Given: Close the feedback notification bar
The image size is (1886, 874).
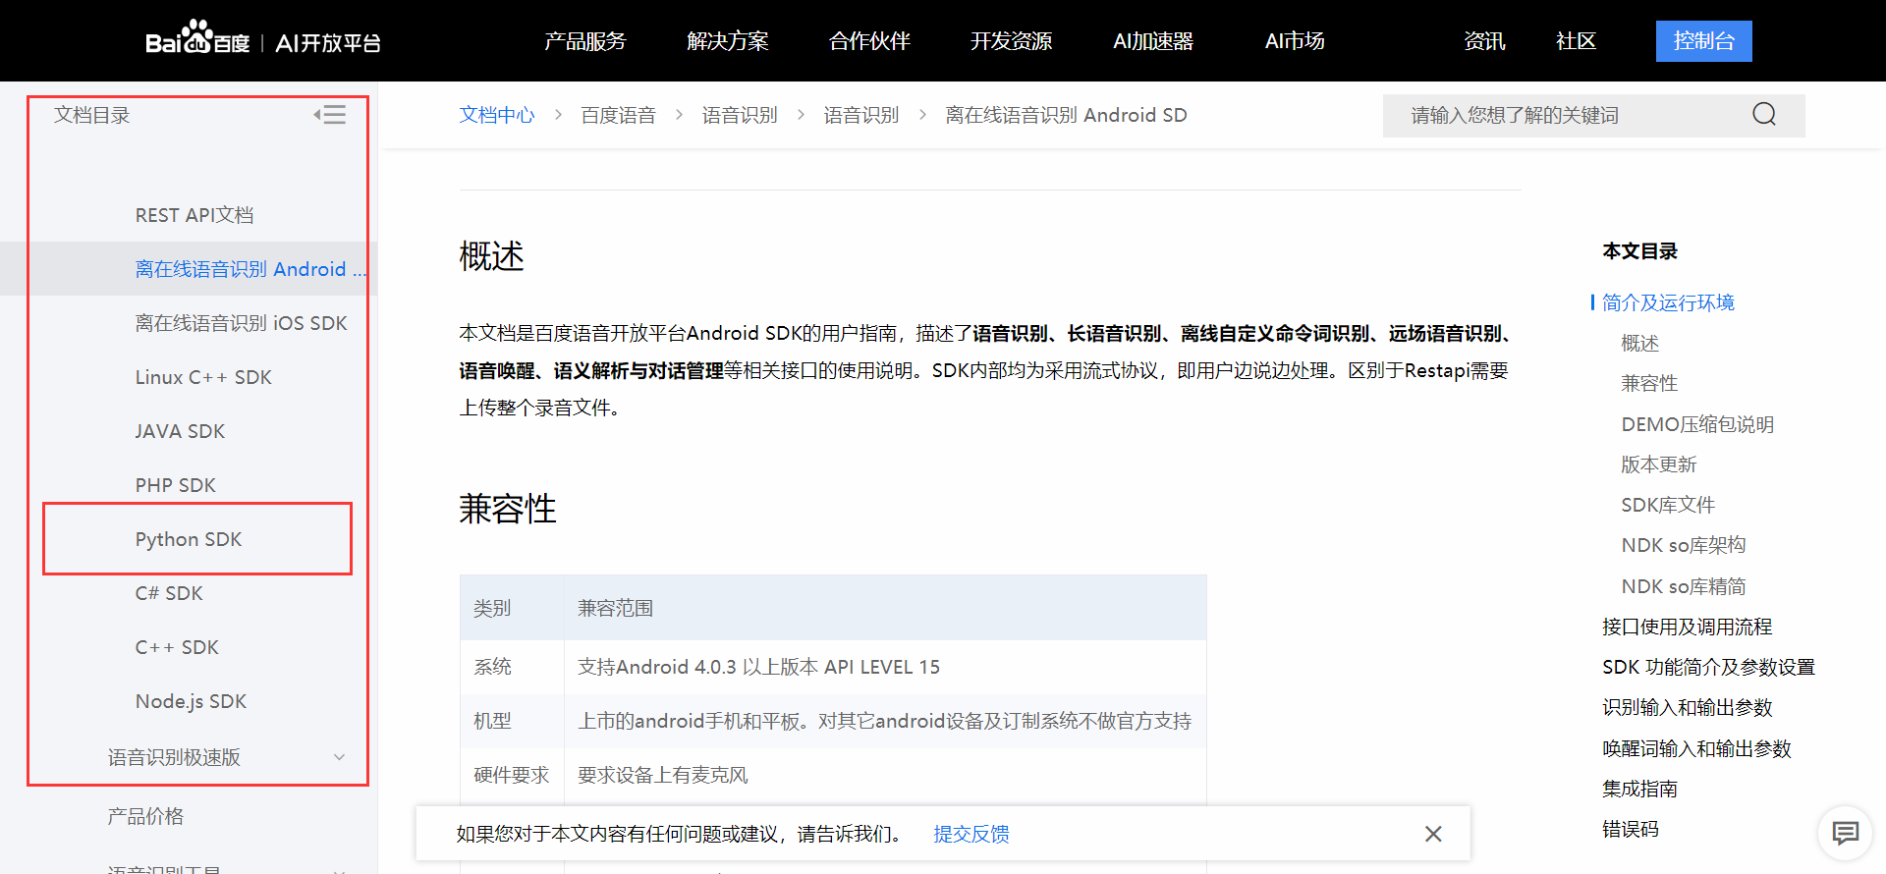Looking at the screenshot, I should pos(1433,834).
